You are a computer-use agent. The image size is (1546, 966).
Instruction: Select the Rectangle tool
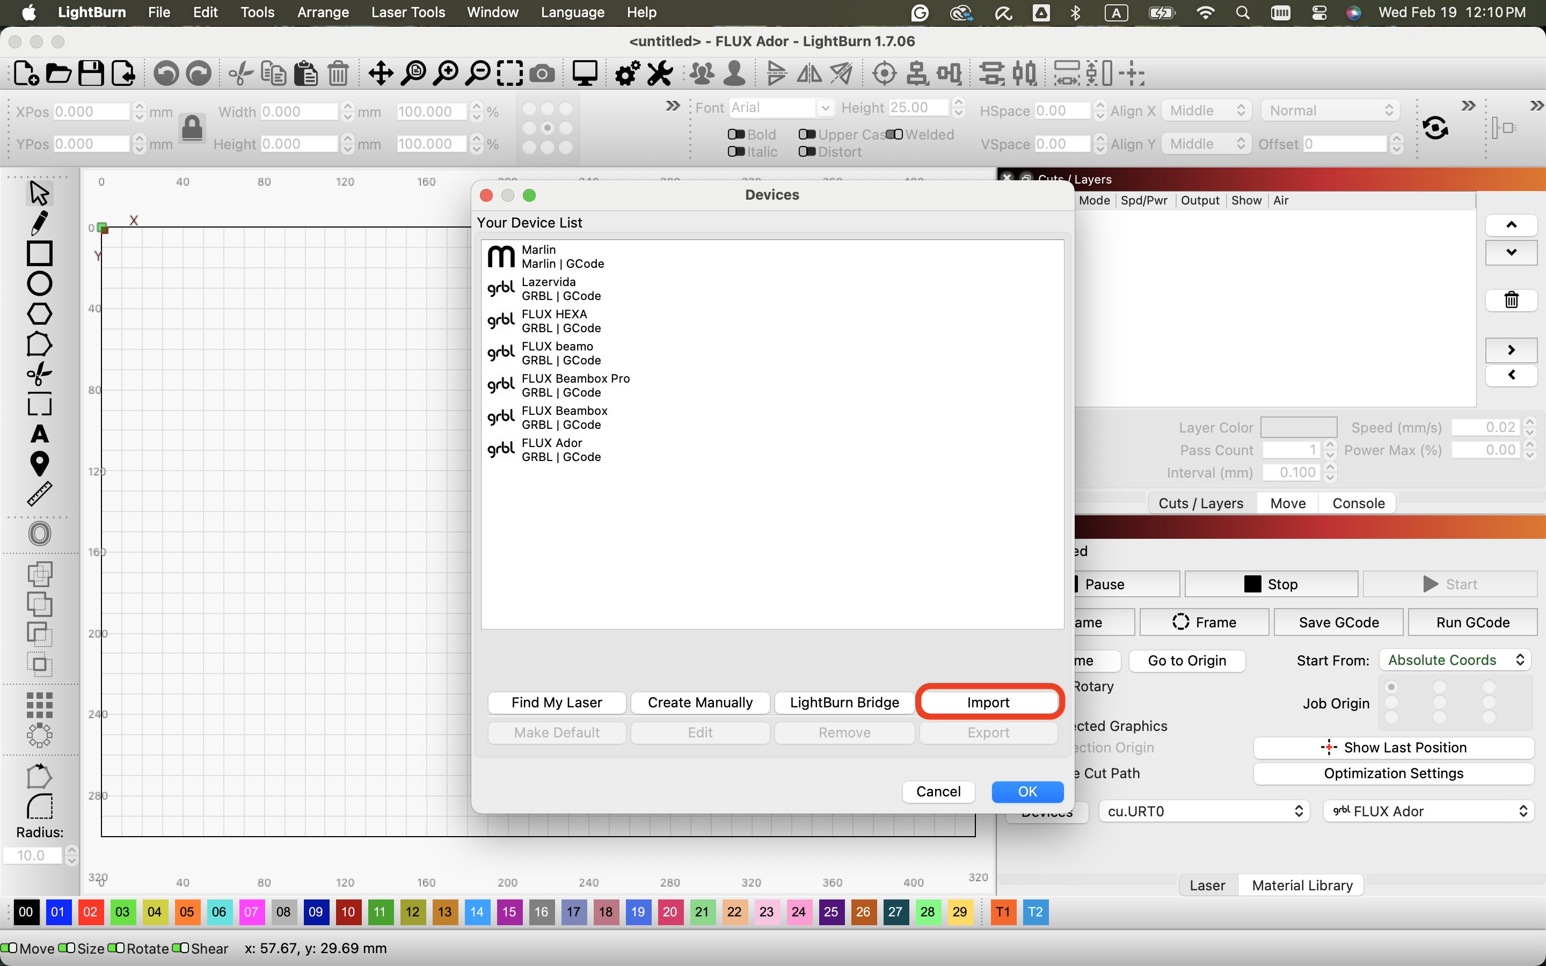click(39, 253)
